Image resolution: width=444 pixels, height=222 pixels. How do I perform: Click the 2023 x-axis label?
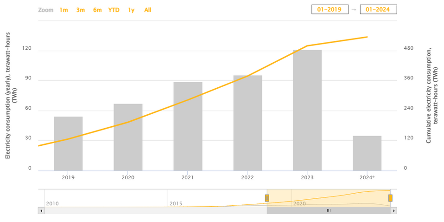(307, 178)
